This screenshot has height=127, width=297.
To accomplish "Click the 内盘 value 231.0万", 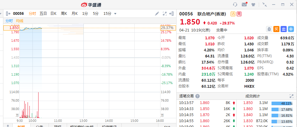I will click(208, 74).
